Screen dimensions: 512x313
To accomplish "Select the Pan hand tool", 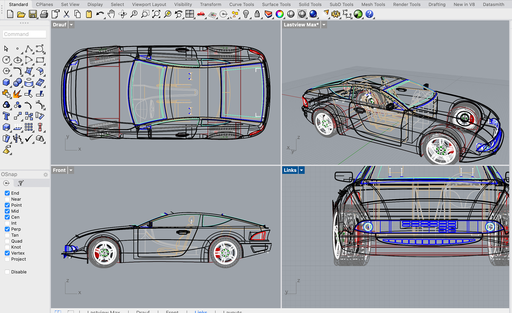I will click(x=111, y=14).
